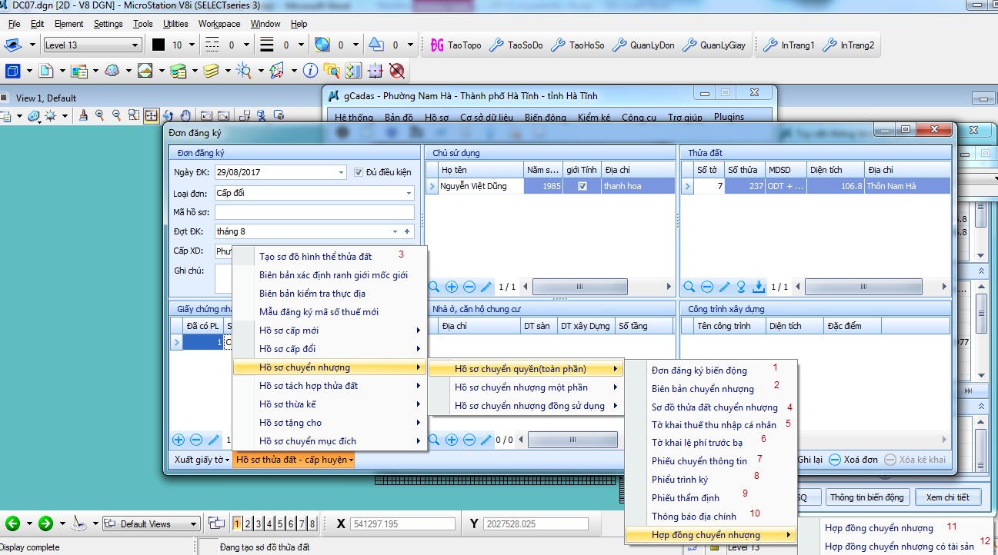The width and height of the screenshot is (998, 555).
Task: Choose Đơn đăng ký biến động menu item
Action: 699,371
